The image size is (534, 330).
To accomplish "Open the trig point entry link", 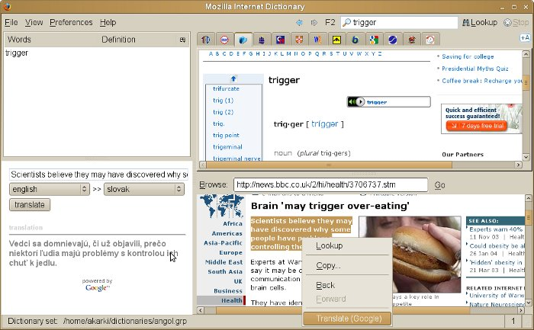I will point(226,136).
